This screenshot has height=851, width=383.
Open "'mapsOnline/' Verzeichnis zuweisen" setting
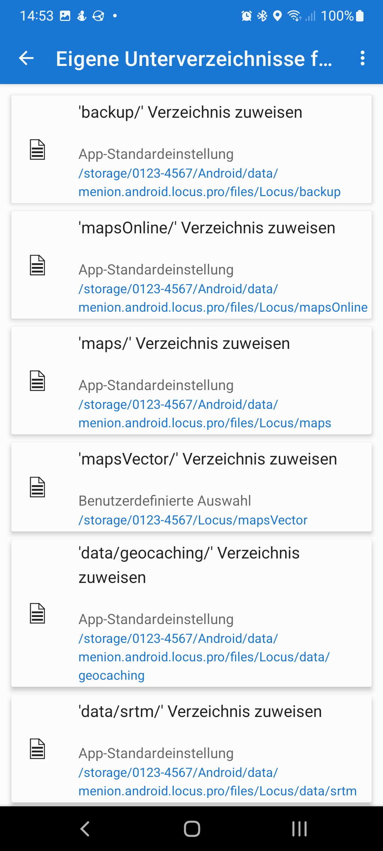(207, 228)
